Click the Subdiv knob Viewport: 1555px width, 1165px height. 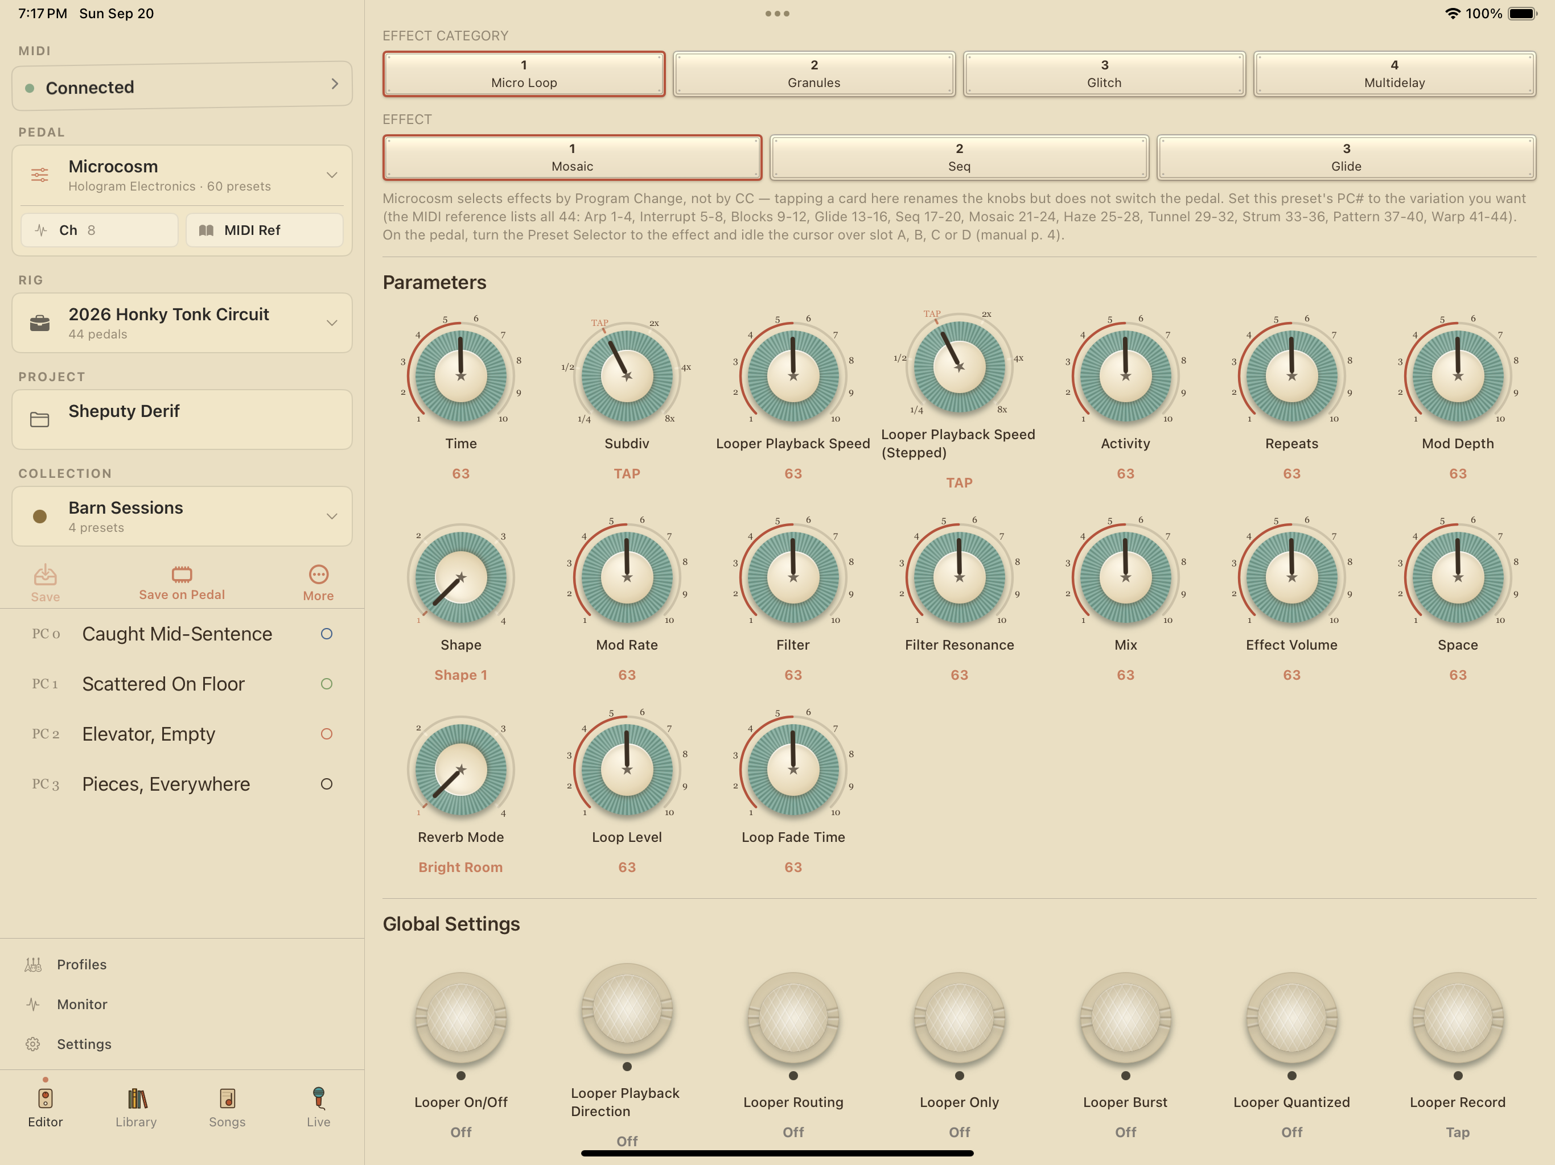point(627,376)
